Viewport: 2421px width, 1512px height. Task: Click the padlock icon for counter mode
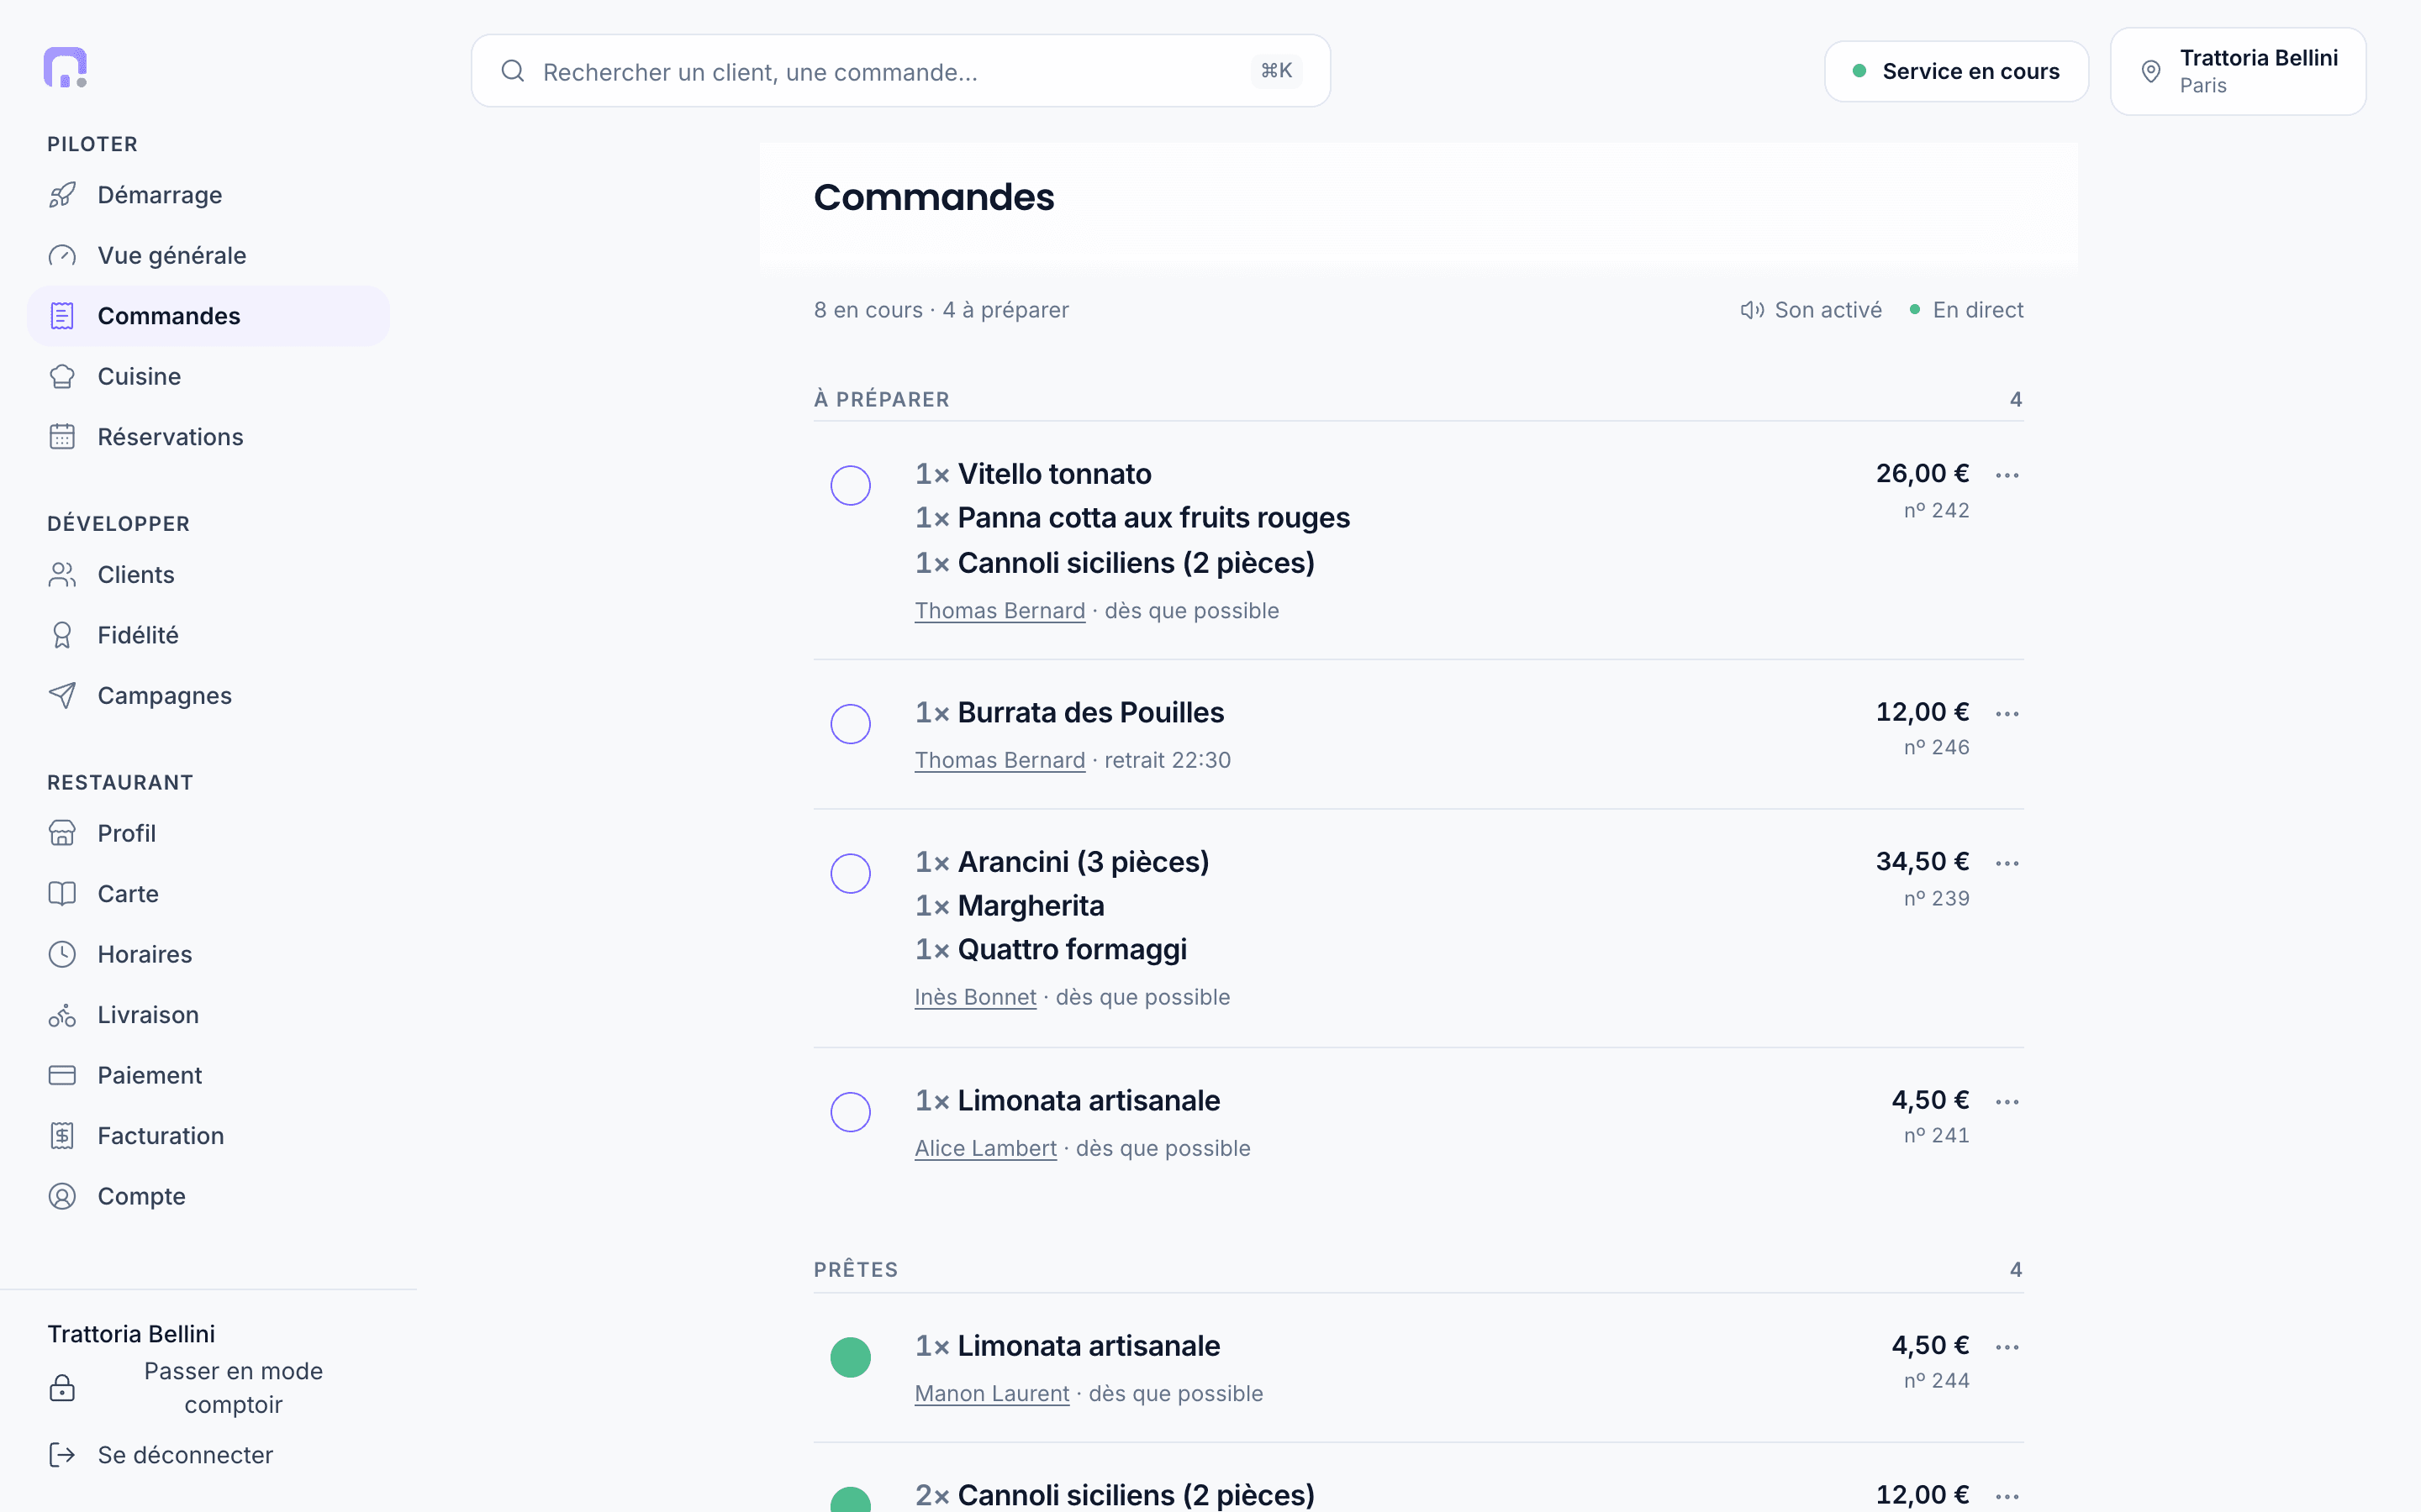(62, 1388)
